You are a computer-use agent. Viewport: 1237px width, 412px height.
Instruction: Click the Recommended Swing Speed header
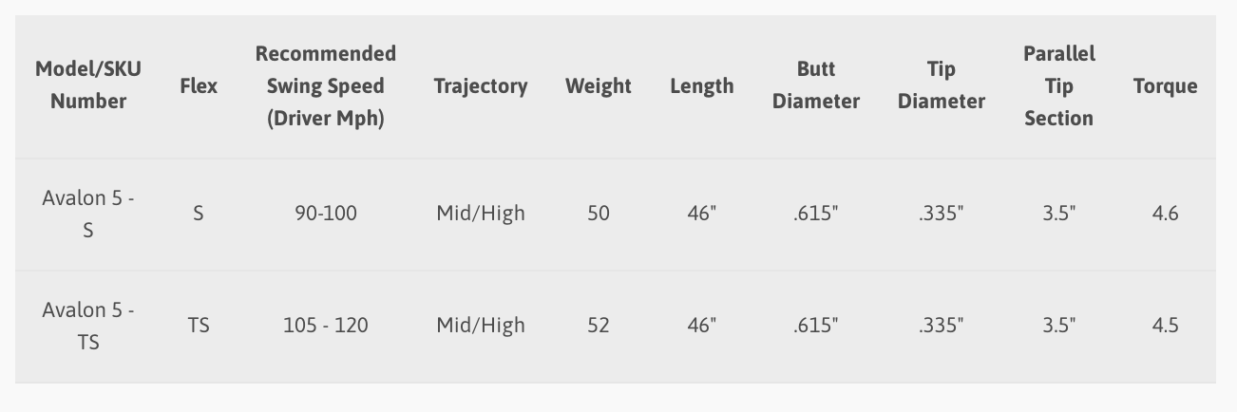click(326, 85)
